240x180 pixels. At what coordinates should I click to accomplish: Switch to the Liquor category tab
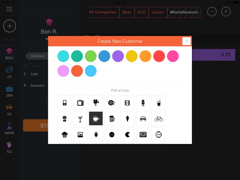point(158,12)
